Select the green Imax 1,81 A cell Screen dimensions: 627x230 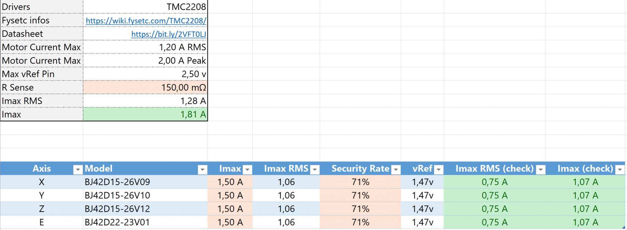click(x=145, y=114)
